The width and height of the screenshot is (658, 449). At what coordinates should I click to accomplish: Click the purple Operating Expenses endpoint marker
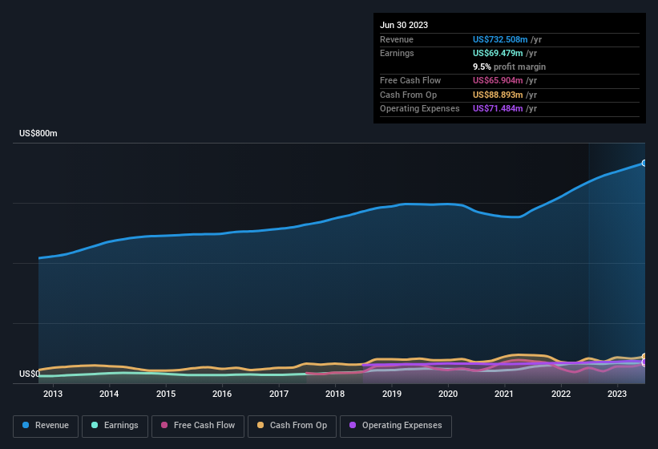point(644,362)
